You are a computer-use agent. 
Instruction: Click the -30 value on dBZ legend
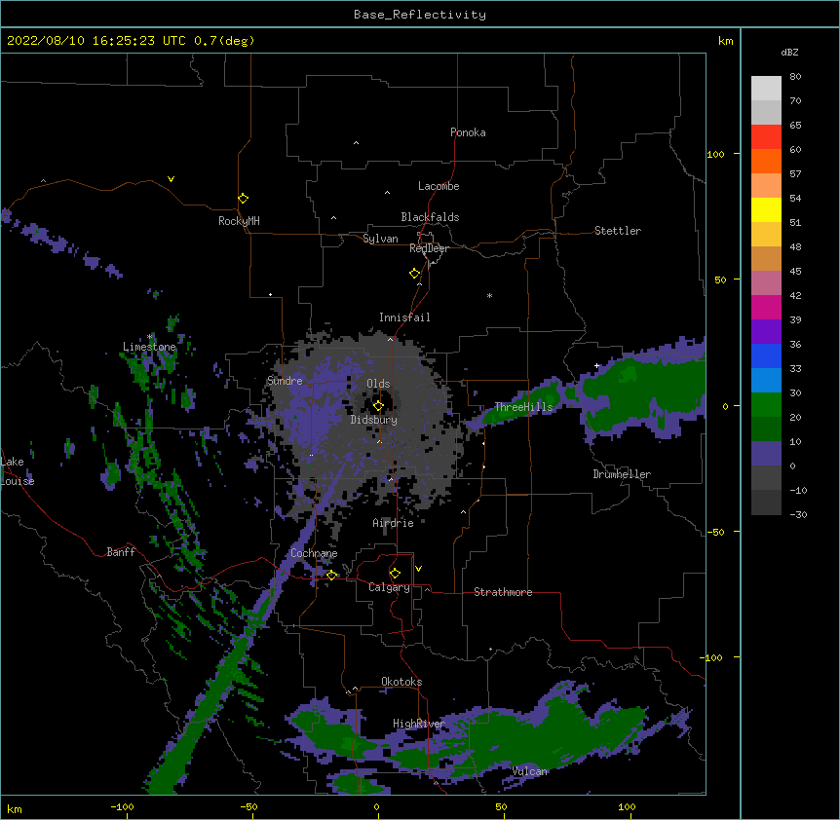point(798,514)
